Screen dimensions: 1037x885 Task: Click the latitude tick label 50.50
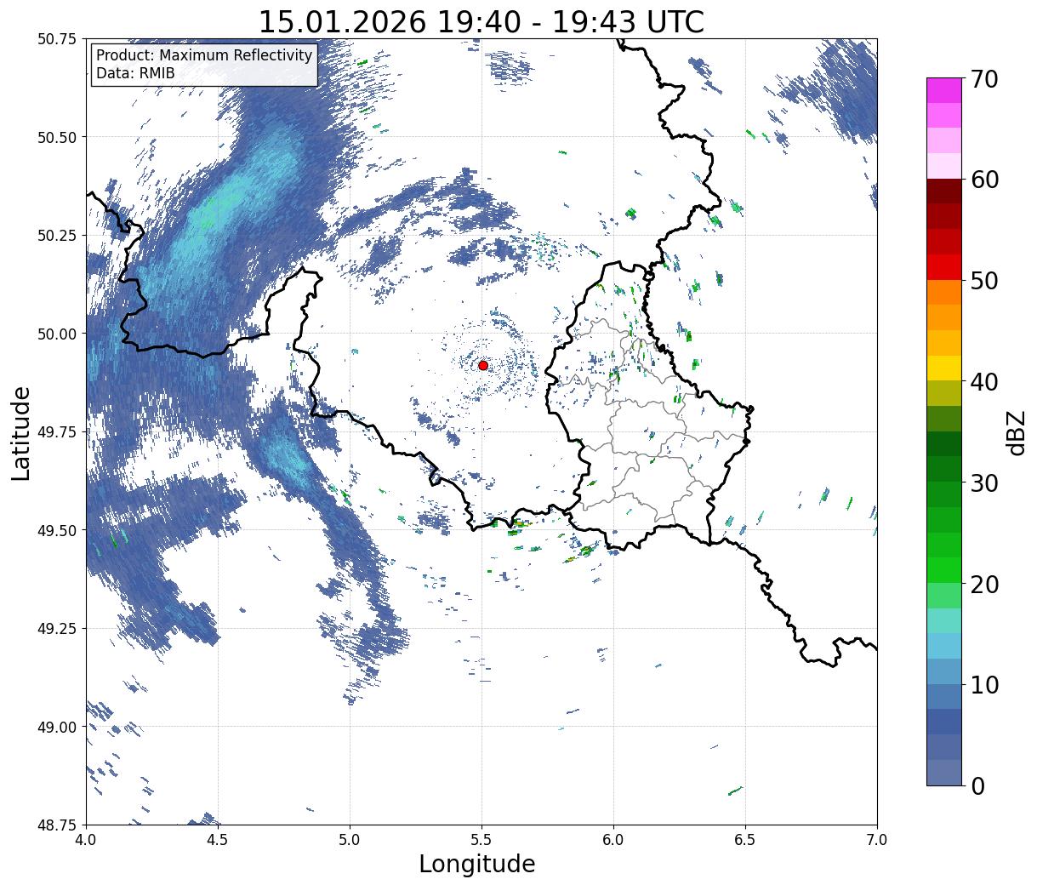tap(56, 137)
